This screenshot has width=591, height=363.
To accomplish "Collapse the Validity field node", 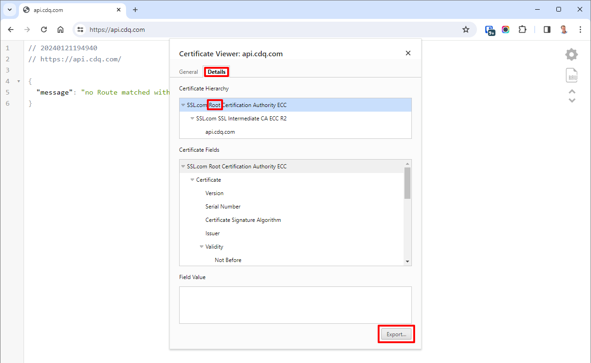I will pos(202,247).
